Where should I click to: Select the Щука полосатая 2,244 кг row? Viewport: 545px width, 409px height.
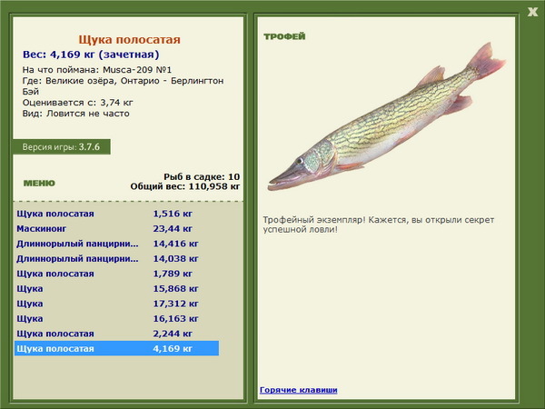coord(116,334)
